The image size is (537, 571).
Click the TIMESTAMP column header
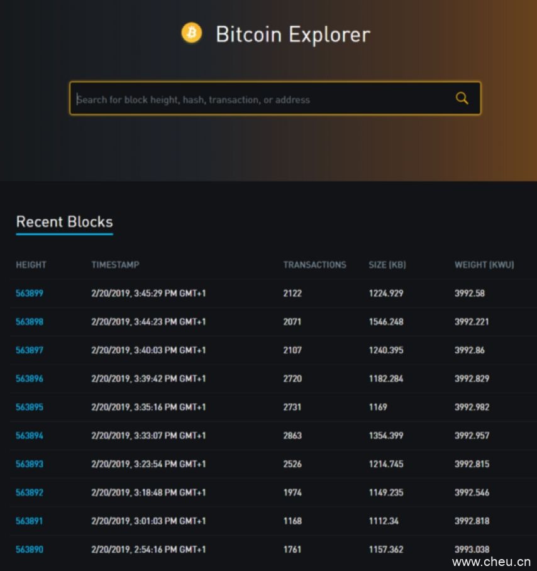pos(115,265)
